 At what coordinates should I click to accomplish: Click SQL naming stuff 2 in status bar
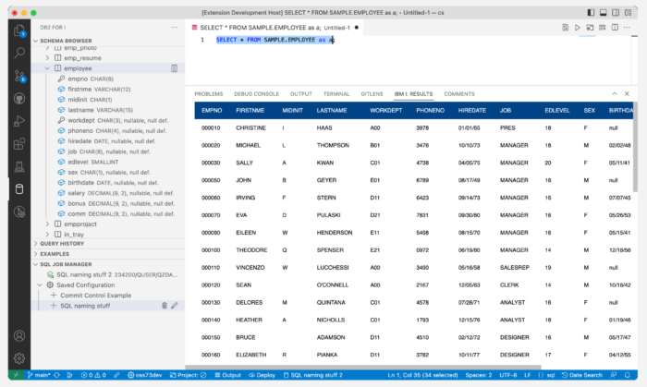tap(312, 375)
